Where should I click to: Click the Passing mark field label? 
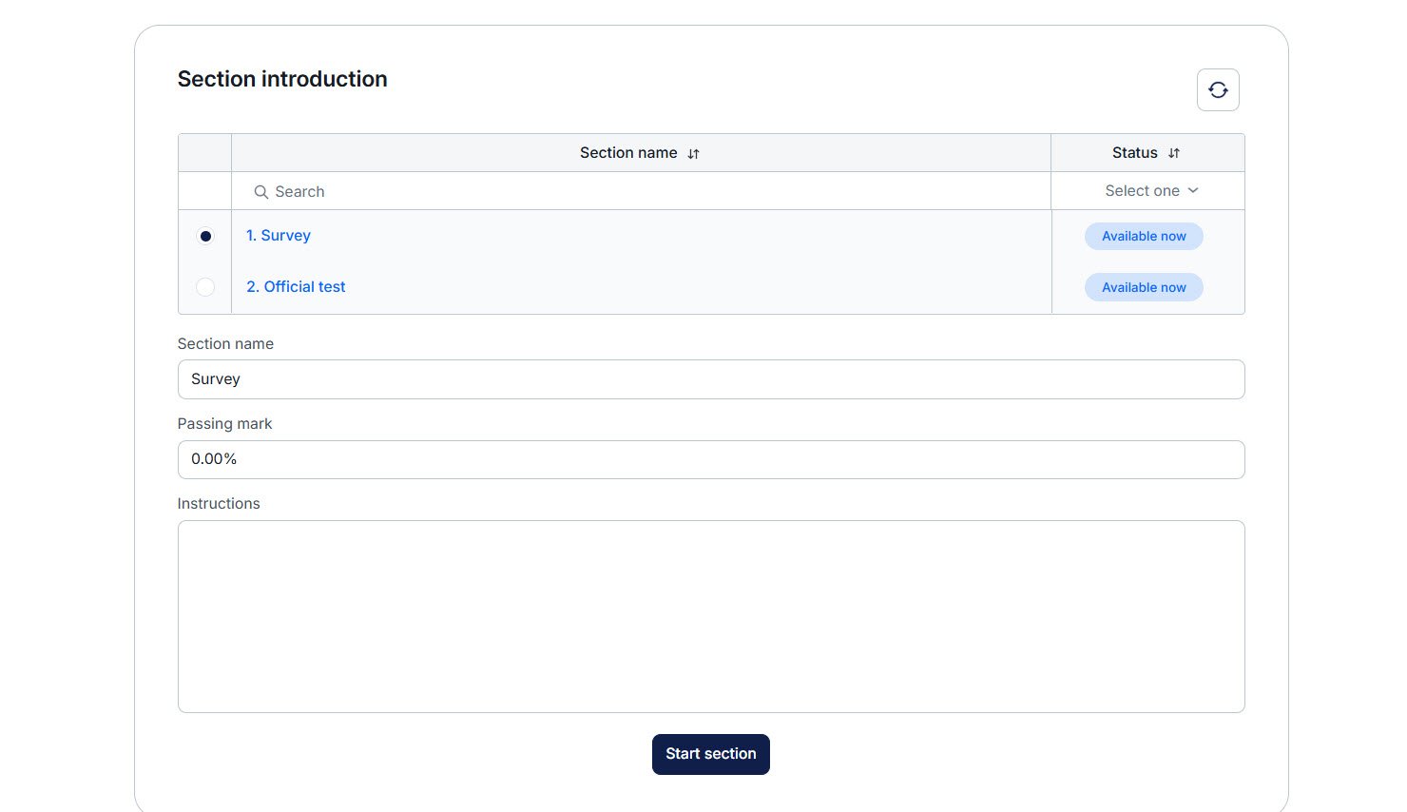[x=224, y=424]
